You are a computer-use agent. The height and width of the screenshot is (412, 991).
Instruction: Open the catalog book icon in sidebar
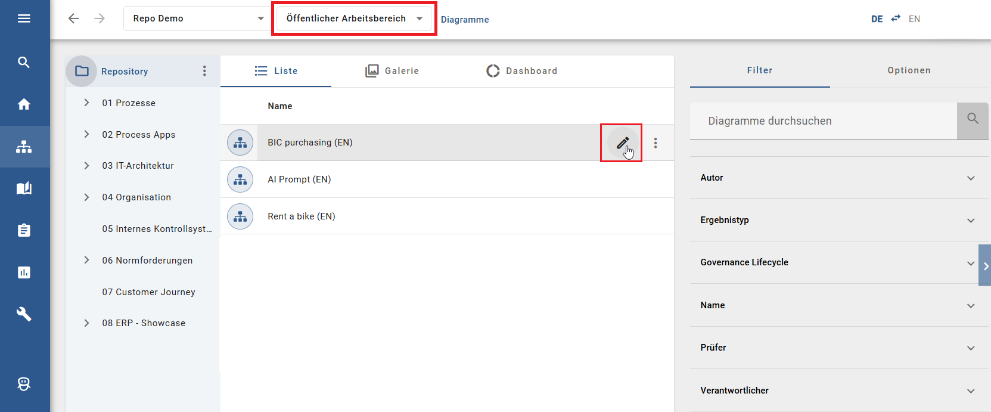point(24,188)
